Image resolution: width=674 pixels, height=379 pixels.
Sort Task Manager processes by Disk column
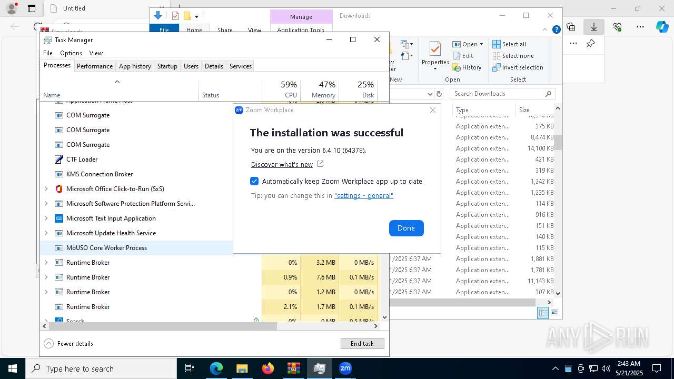click(358, 89)
